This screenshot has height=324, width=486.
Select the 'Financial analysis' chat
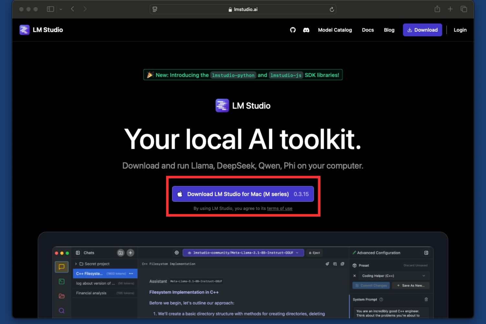(105, 293)
